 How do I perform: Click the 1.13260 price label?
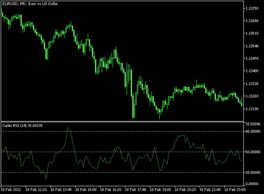point(252,96)
